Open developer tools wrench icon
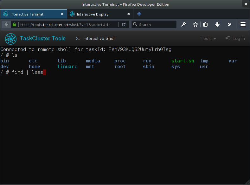250x185 pixels. pyautogui.click(x=183, y=24)
